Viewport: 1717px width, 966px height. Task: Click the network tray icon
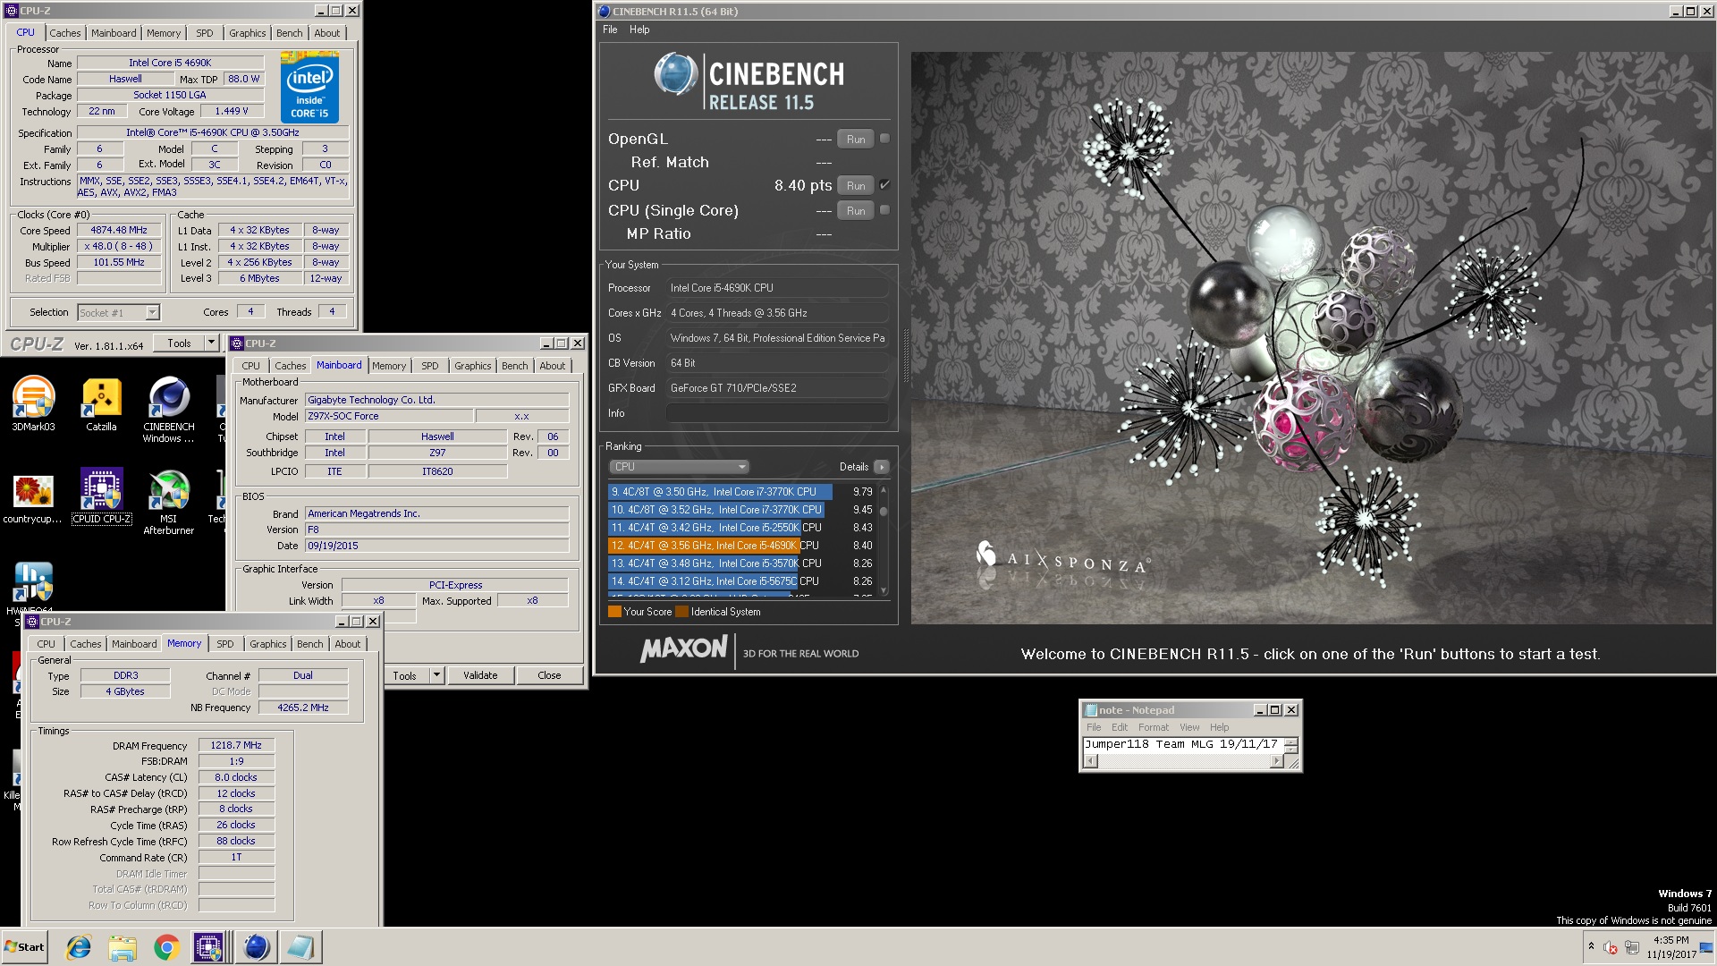(1632, 947)
